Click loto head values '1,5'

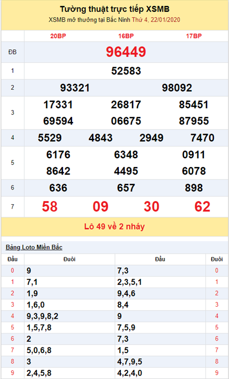[123, 350]
